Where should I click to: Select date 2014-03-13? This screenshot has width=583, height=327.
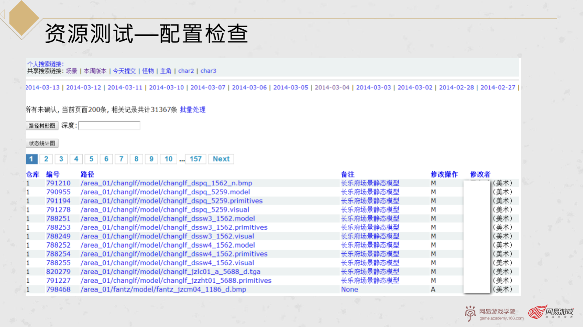click(x=43, y=87)
